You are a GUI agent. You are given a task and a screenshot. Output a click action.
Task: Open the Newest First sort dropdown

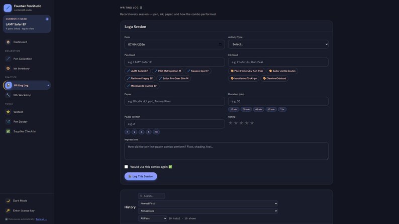(x=208, y=203)
